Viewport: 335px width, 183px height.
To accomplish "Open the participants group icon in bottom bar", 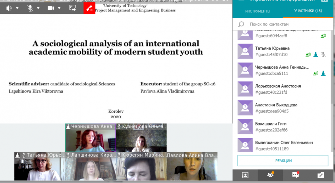I will click(270, 175).
